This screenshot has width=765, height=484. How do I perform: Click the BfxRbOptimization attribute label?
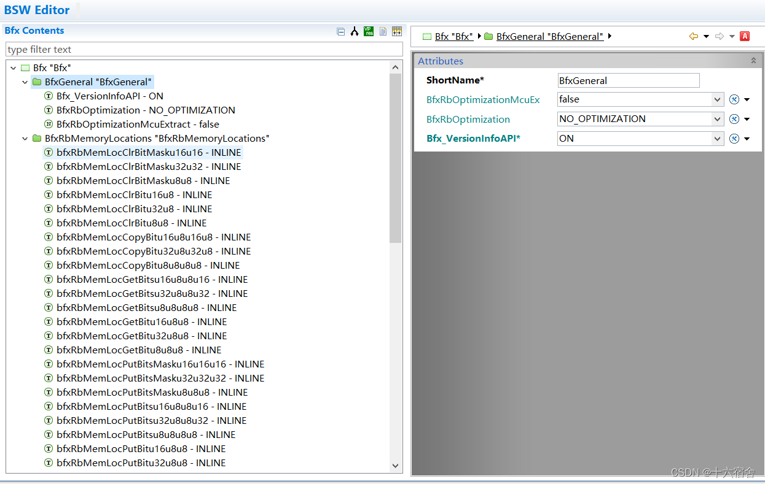468,119
